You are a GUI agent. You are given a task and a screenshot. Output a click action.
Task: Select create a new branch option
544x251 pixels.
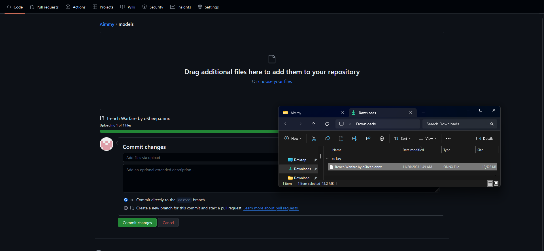(126, 208)
